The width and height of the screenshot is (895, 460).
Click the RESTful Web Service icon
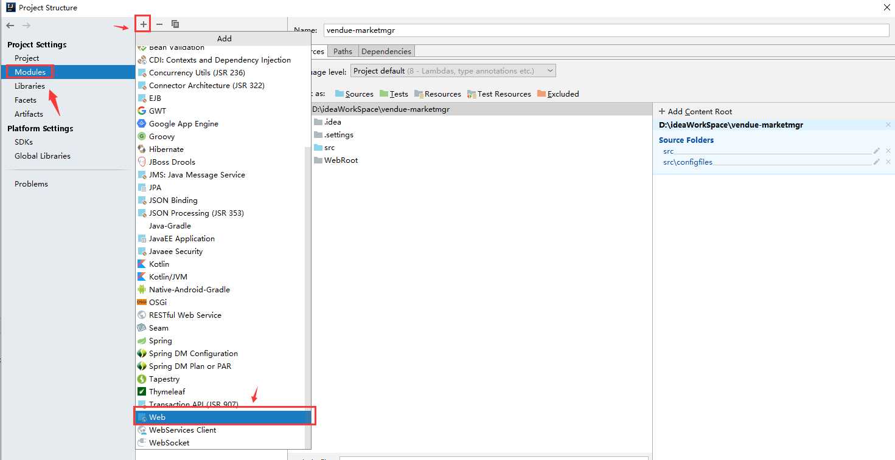(x=142, y=315)
